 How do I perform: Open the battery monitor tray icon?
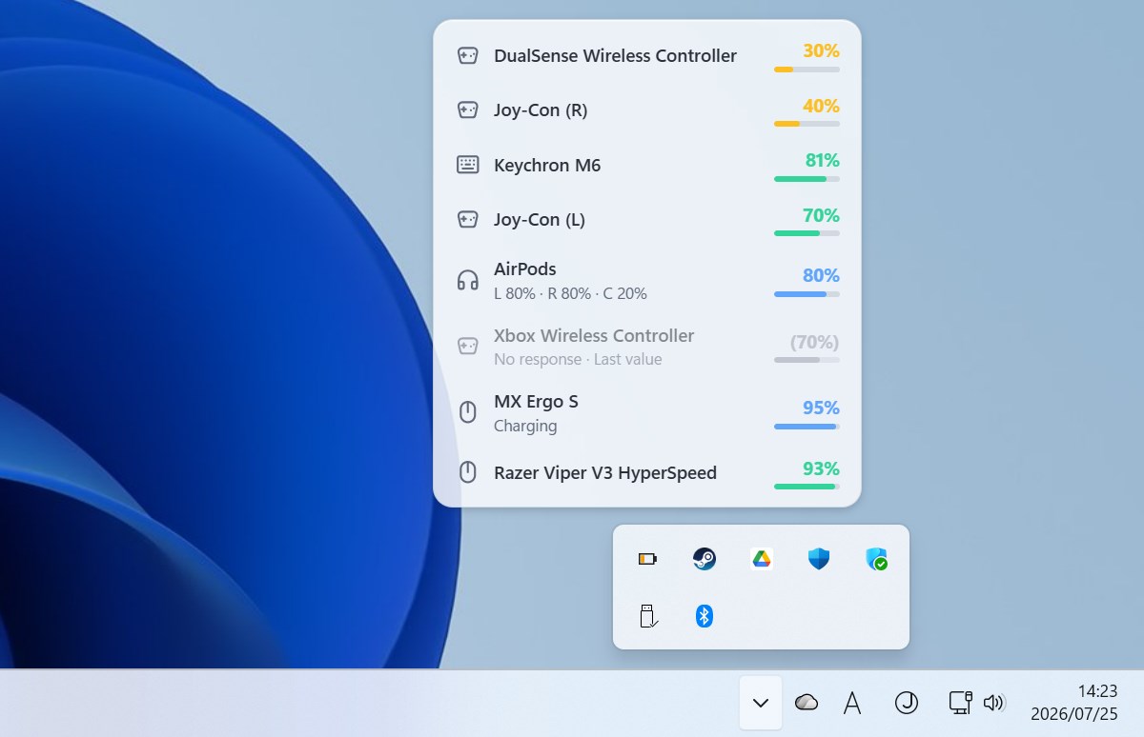point(647,559)
